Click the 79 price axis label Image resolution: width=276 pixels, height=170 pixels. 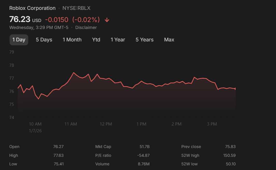click(x=12, y=52)
